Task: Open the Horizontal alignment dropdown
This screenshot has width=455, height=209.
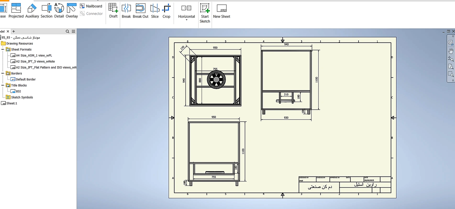Action: (187, 13)
